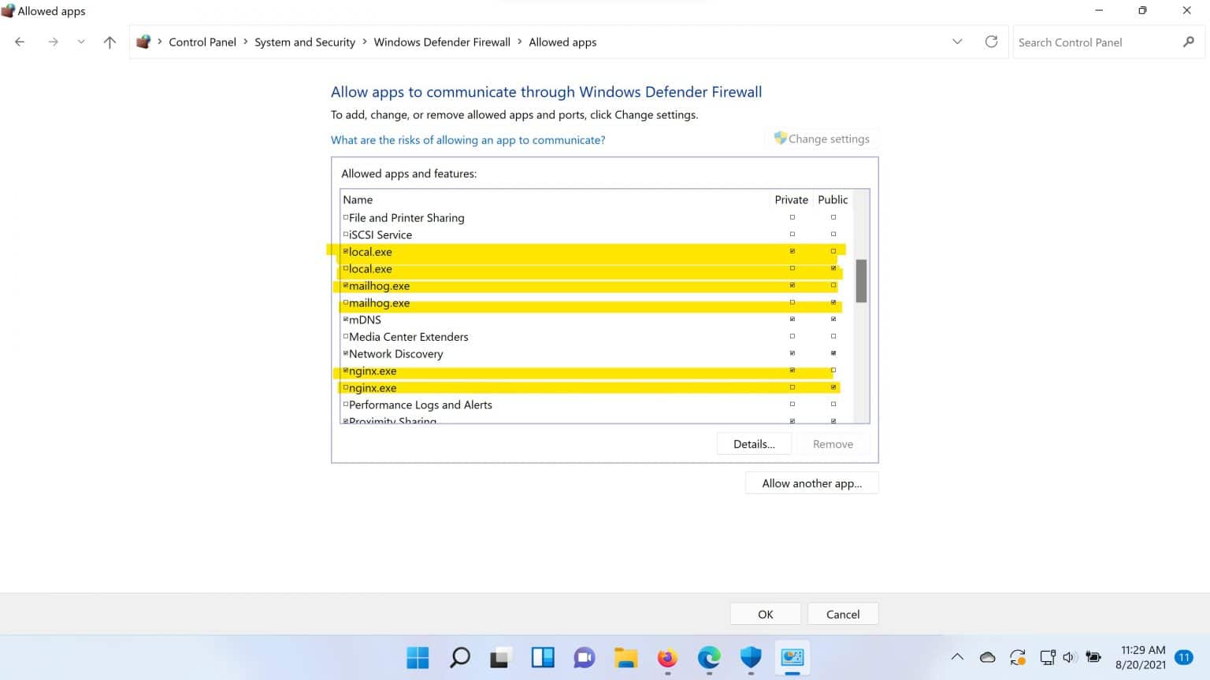Open risks of allowing an app link
This screenshot has height=680, width=1210.
tap(468, 140)
